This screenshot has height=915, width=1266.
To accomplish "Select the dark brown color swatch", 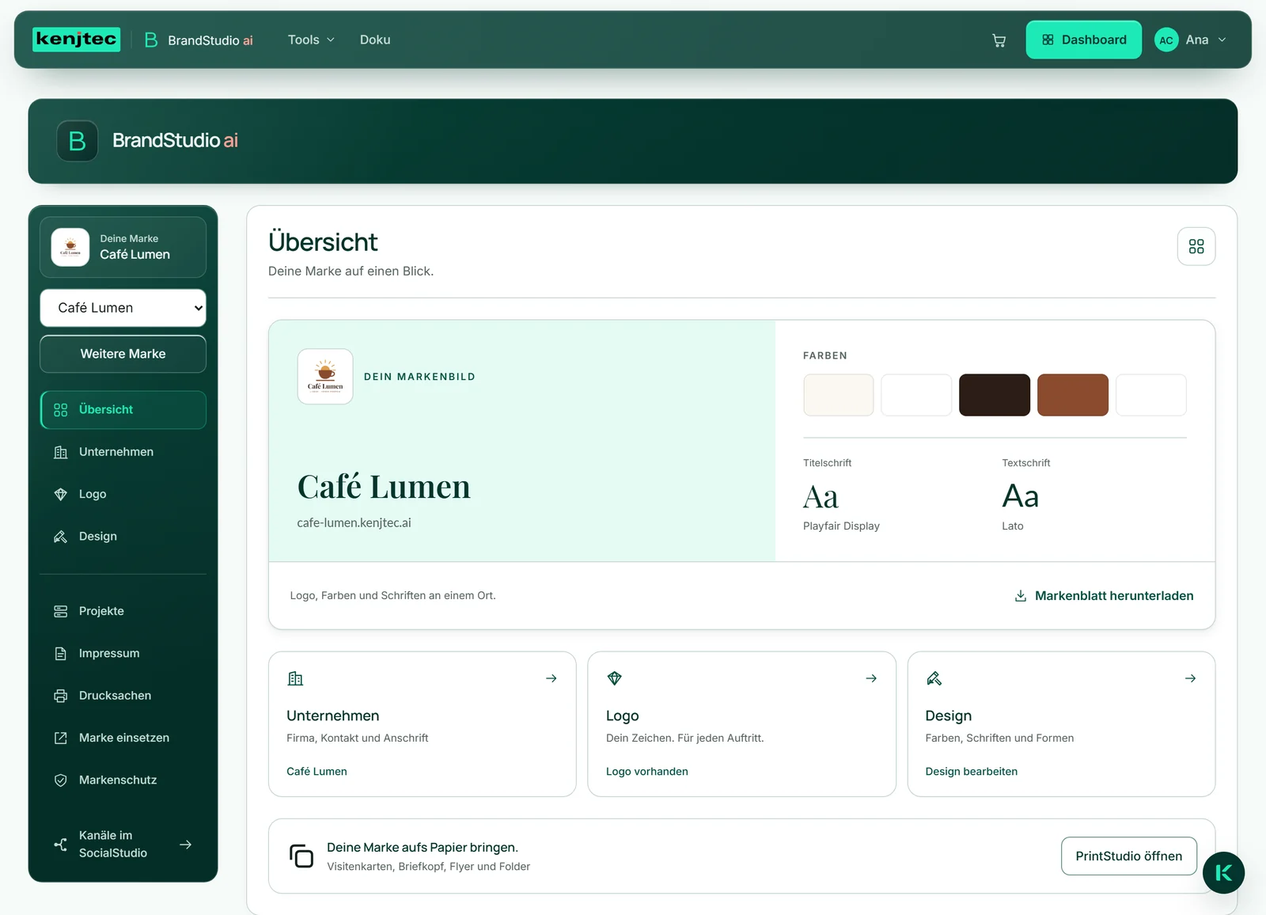I will coord(995,395).
